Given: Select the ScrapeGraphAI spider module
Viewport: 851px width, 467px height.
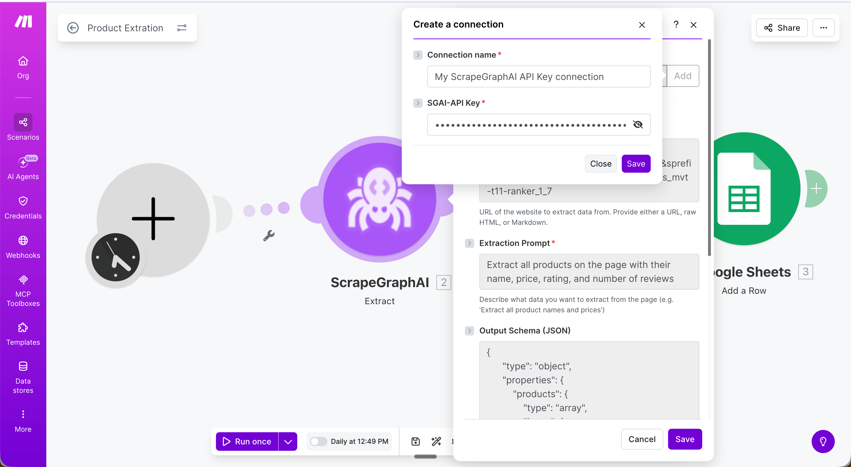Looking at the screenshot, I should [x=379, y=199].
